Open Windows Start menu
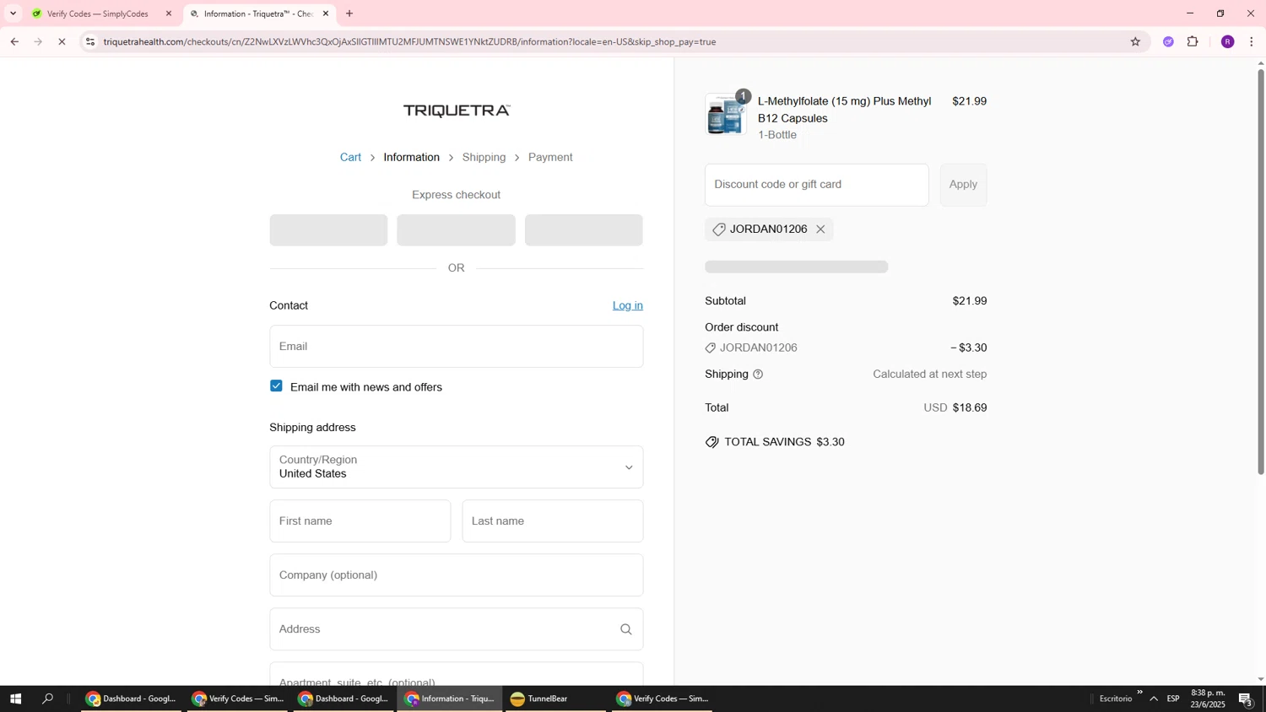1266x712 pixels. pyautogui.click(x=15, y=699)
